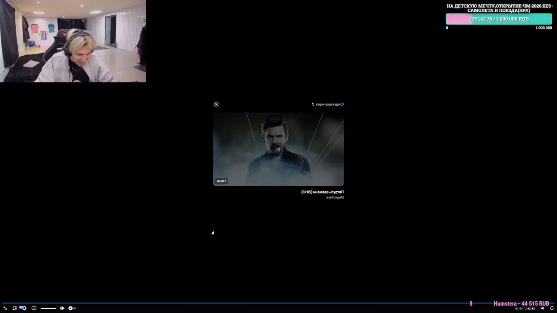Toggle the autoplay switch in player bar
This screenshot has height=313, width=557.
(72, 308)
